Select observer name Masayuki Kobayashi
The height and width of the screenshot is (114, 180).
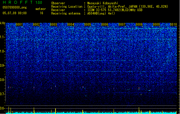103,3
